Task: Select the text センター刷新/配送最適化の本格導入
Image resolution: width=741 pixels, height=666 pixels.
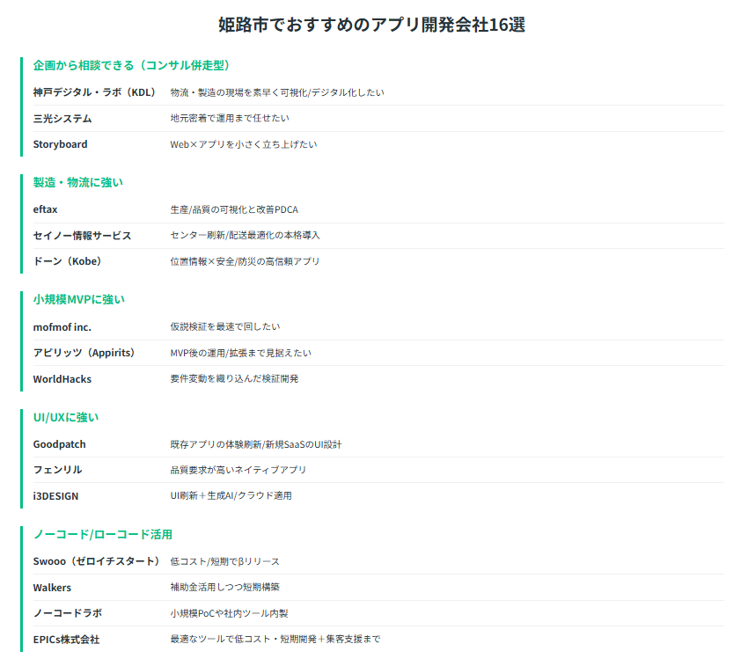Action: [245, 235]
